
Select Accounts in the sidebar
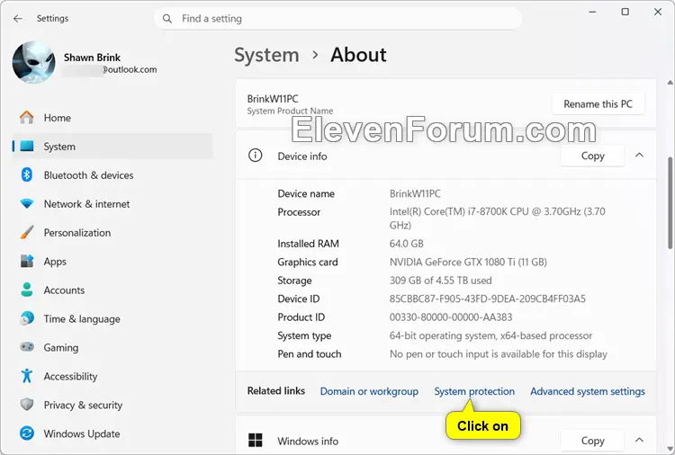coord(112,290)
